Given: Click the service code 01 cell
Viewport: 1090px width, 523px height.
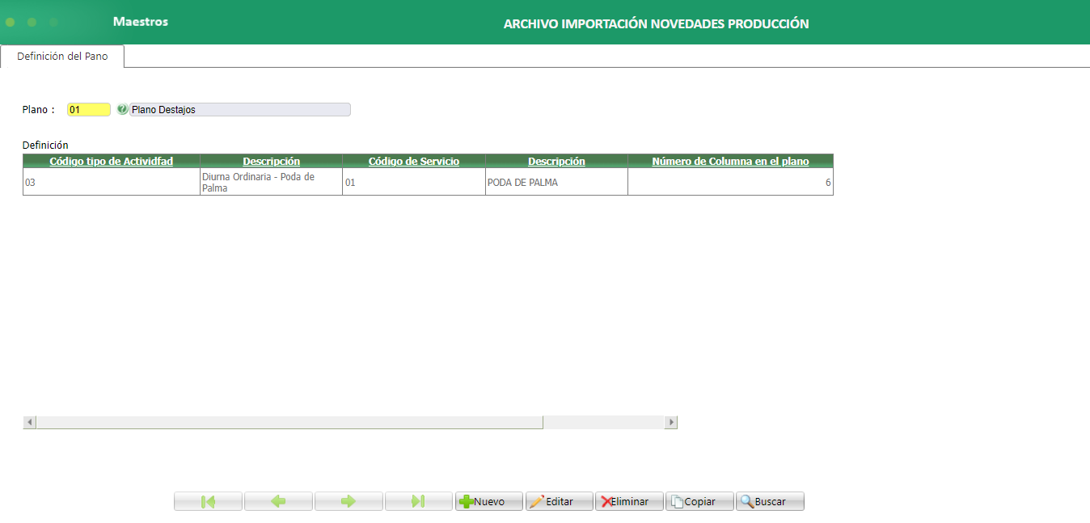Looking at the screenshot, I should click(414, 182).
